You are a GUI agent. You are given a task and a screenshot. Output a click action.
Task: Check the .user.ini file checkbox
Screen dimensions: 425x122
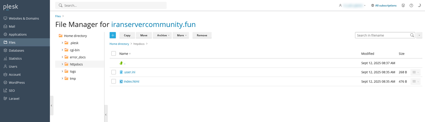click(x=114, y=72)
